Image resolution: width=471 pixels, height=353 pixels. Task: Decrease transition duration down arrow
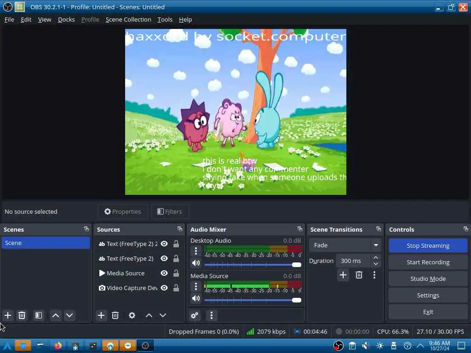(375, 264)
